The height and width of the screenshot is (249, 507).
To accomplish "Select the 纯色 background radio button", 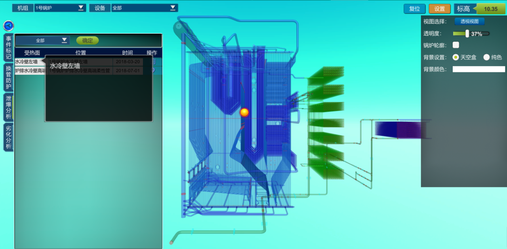I will coord(486,57).
